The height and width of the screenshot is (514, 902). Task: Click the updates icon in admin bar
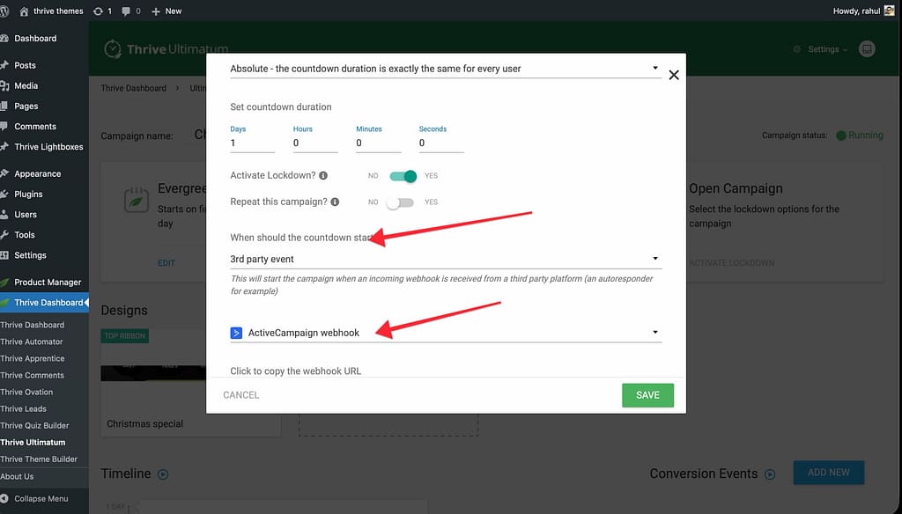(x=98, y=11)
